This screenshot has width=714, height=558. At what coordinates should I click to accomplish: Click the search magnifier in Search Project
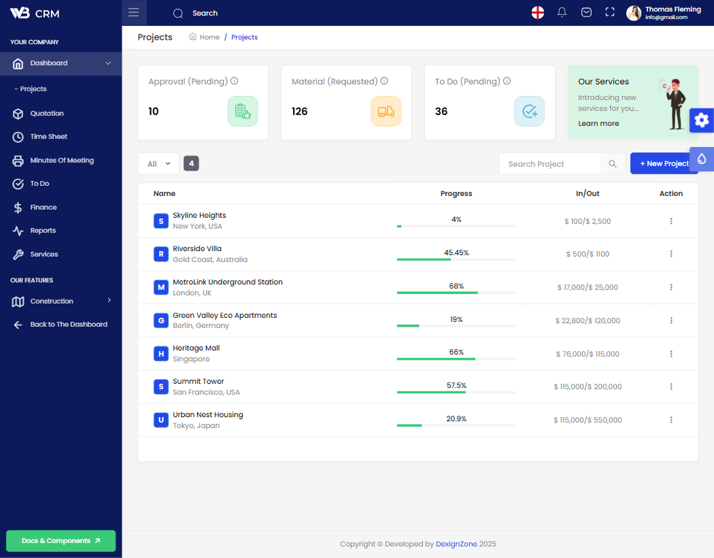click(x=613, y=164)
